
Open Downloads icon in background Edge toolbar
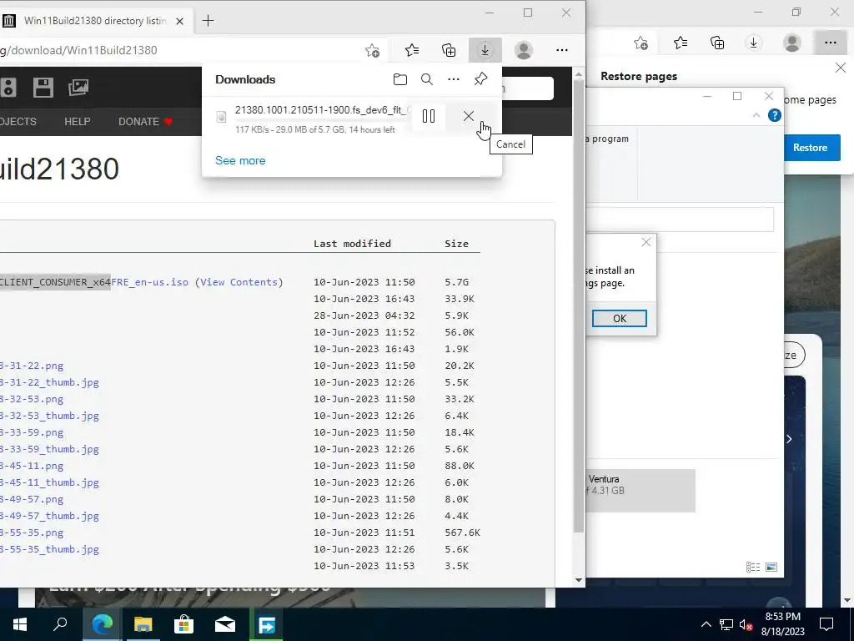(753, 43)
